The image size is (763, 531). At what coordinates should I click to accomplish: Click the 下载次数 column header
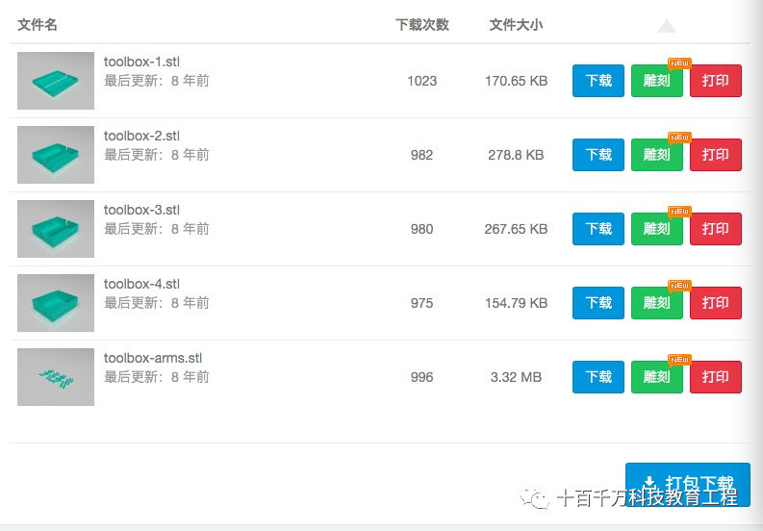point(422,25)
